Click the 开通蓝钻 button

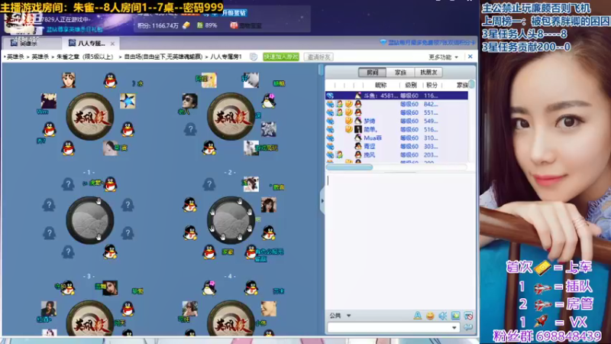[234, 13]
